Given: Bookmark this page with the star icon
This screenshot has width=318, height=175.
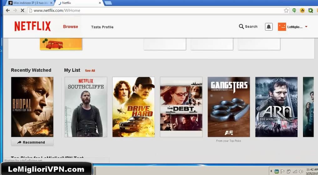Looking at the screenshot, I should point(286,11).
